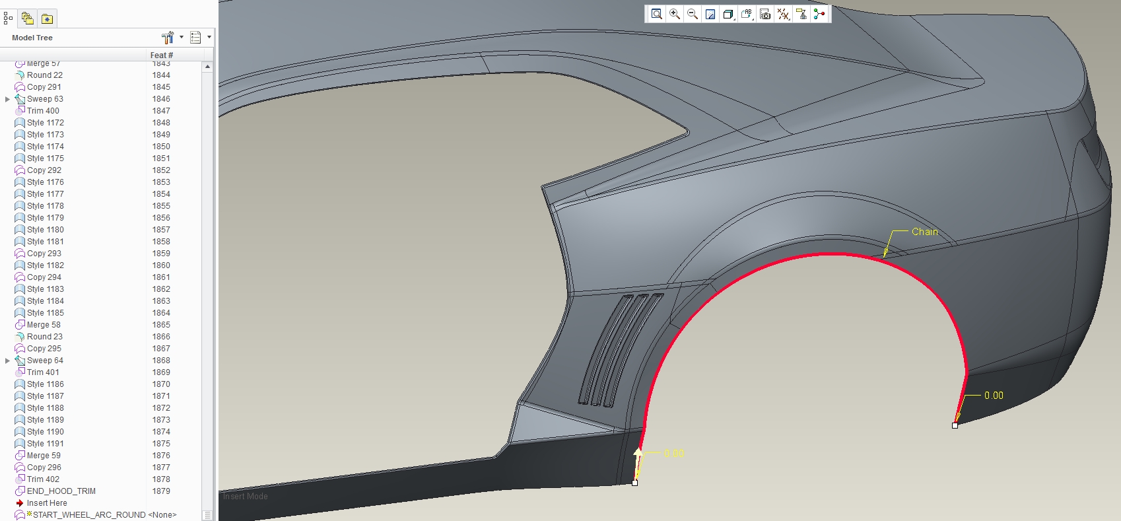Screen dimensions: 1121x521
Task: Switch to the Model Tree navigator tab
Action: [x=8, y=18]
